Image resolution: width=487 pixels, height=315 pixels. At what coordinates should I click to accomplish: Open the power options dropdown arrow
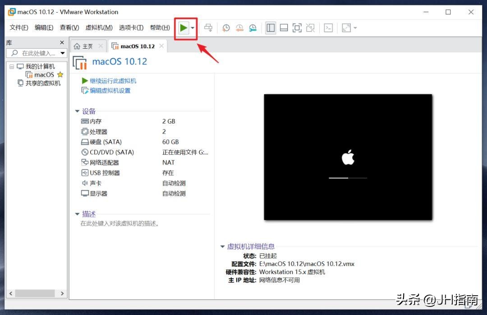193,28
